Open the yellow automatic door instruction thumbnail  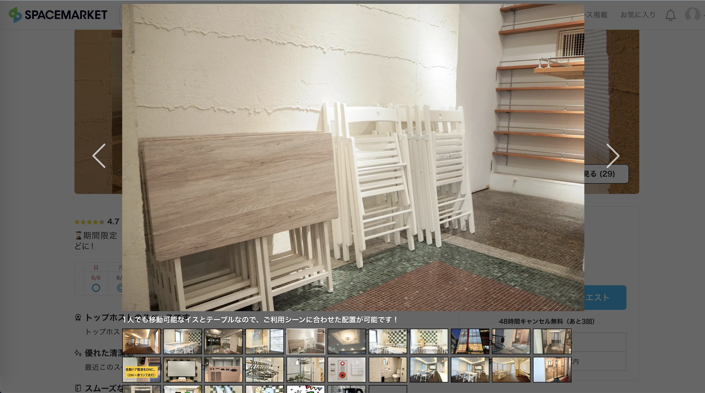pyautogui.click(x=141, y=369)
